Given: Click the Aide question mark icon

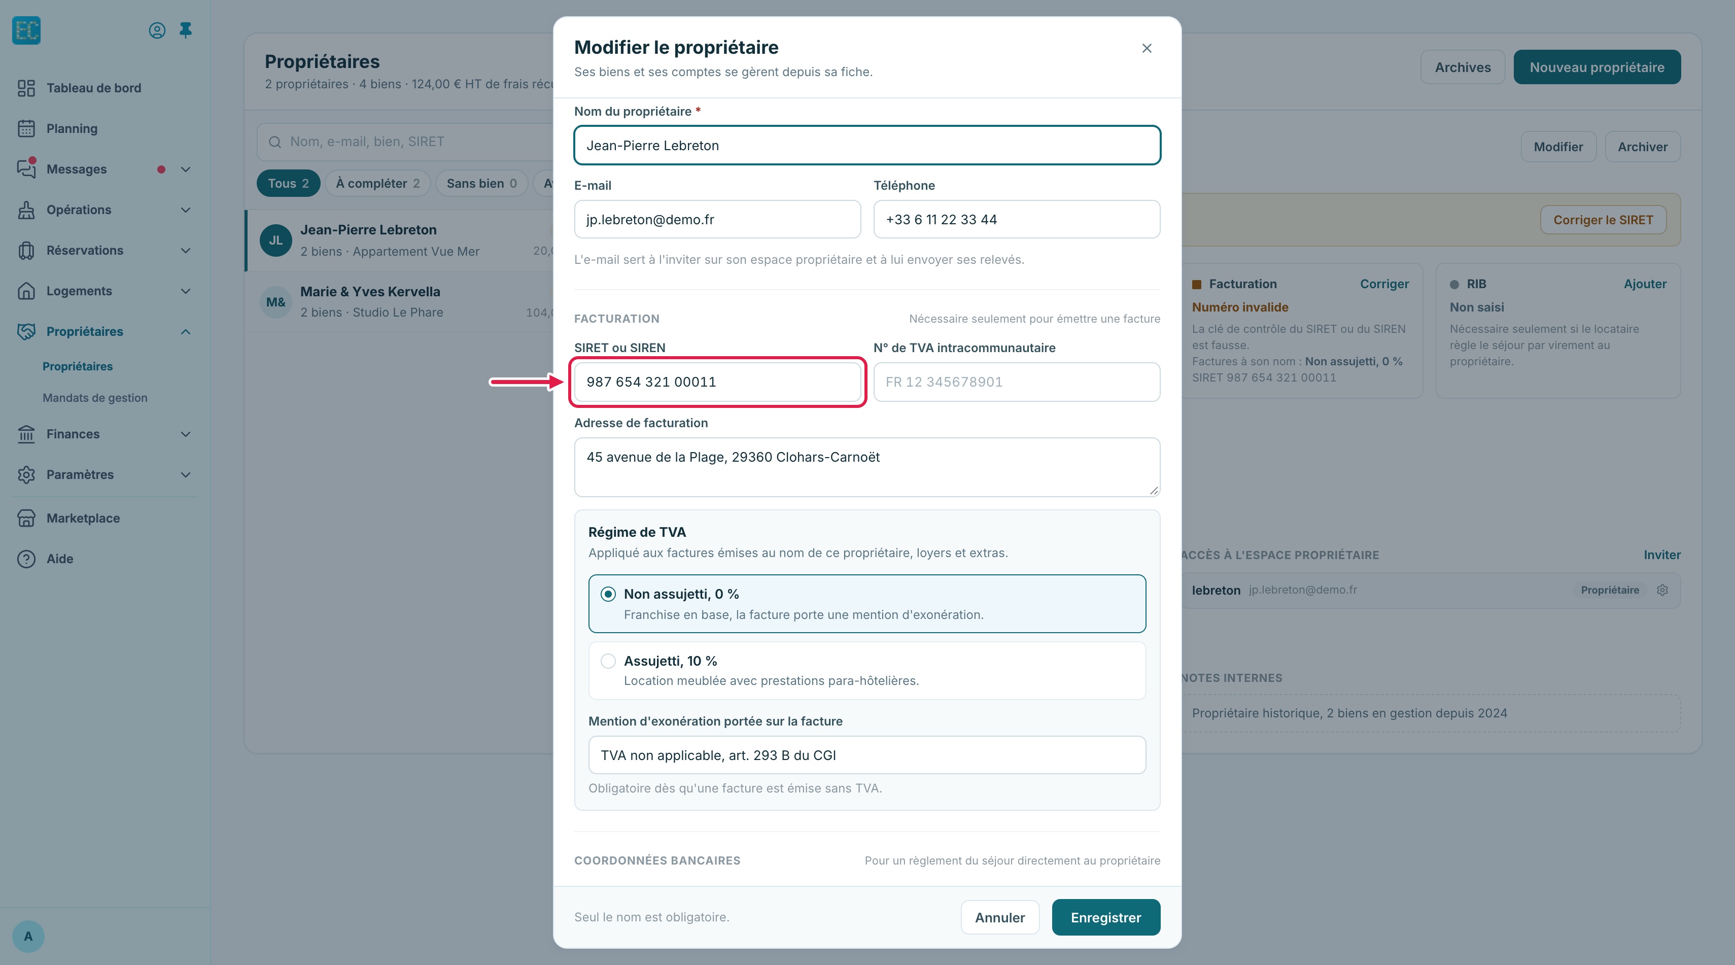Looking at the screenshot, I should 26,559.
